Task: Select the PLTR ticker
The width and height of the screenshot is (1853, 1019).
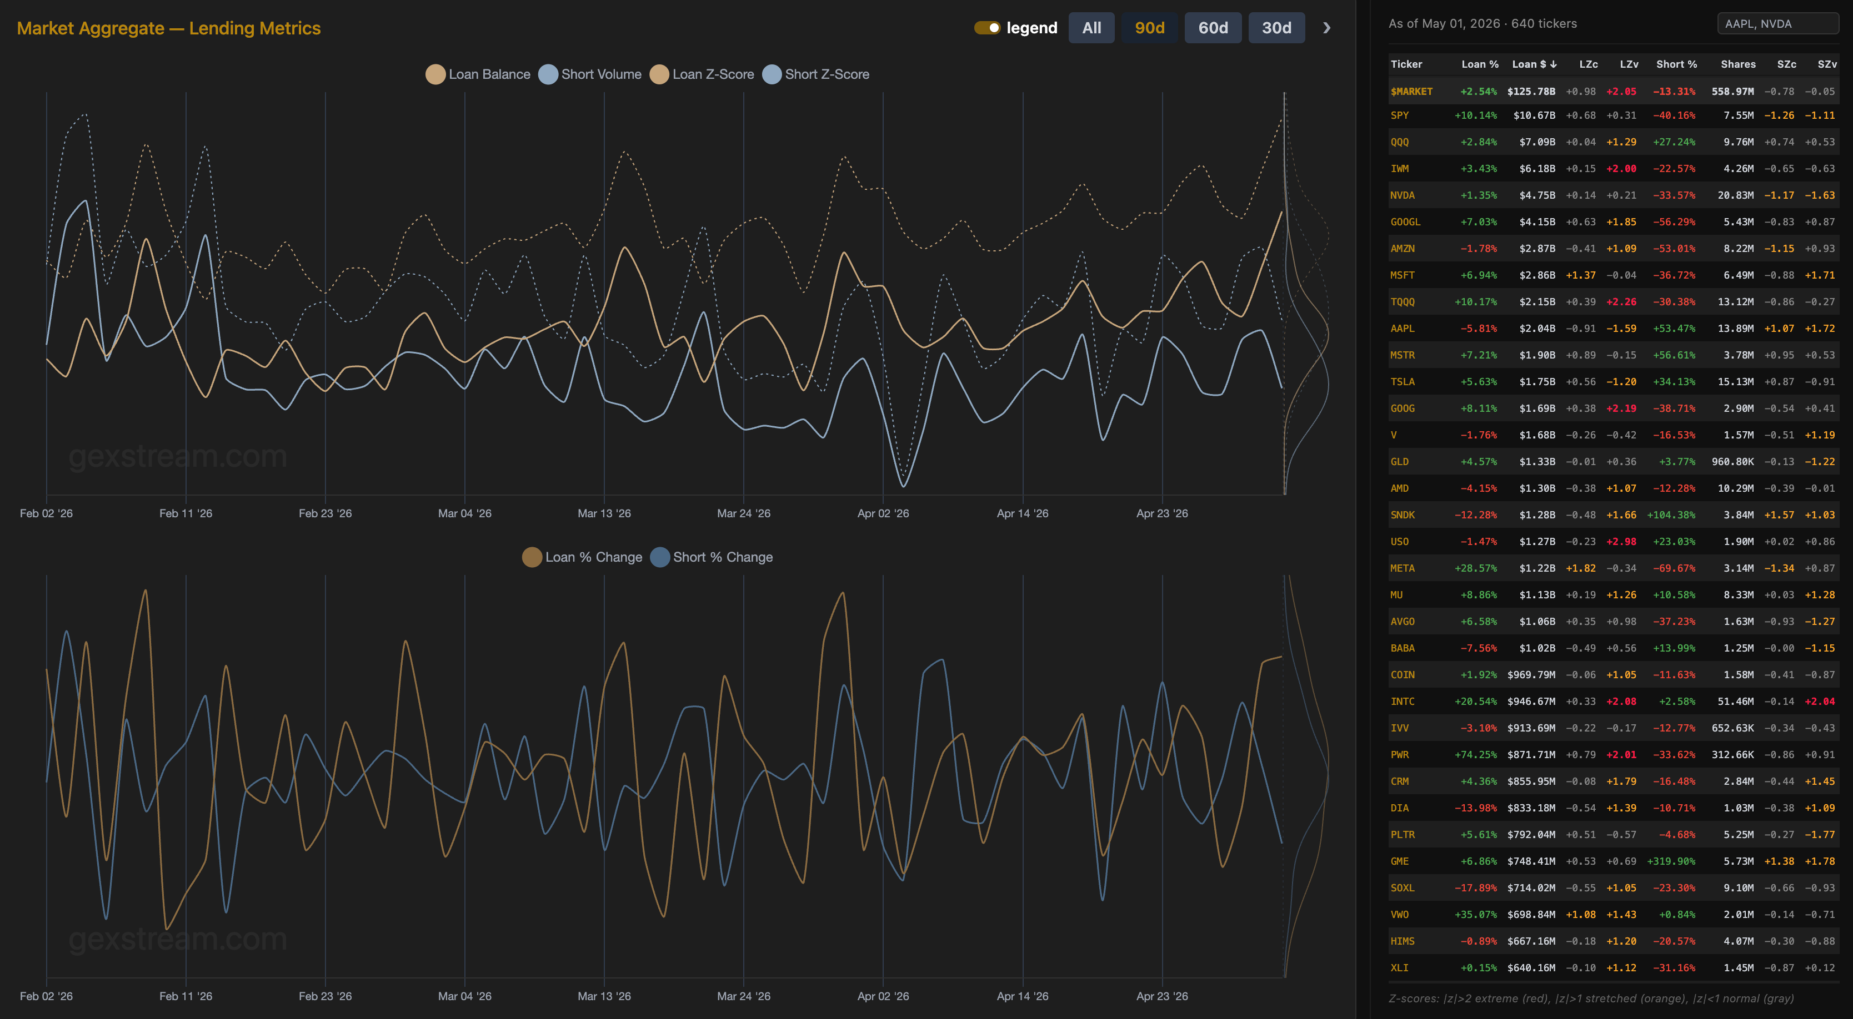Action: tap(1402, 834)
